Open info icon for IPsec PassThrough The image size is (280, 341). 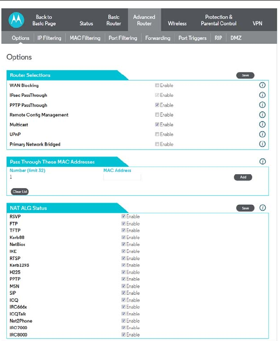[x=262, y=95]
